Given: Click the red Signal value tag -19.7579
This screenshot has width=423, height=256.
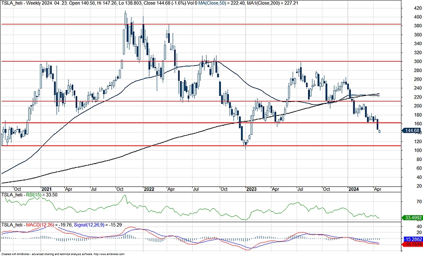Looking at the screenshot, I should click(411, 244).
